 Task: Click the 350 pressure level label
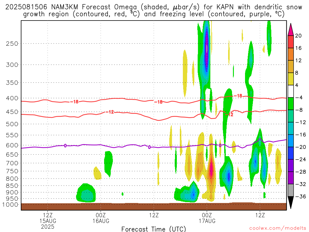tap(12, 83)
